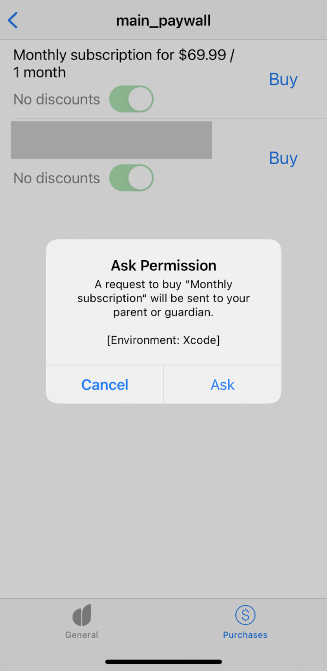Click the Ask Permission dialog heading

pos(163,265)
